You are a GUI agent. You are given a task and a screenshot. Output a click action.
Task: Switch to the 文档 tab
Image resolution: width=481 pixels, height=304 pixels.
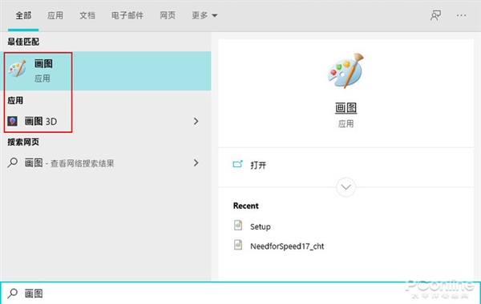point(87,15)
